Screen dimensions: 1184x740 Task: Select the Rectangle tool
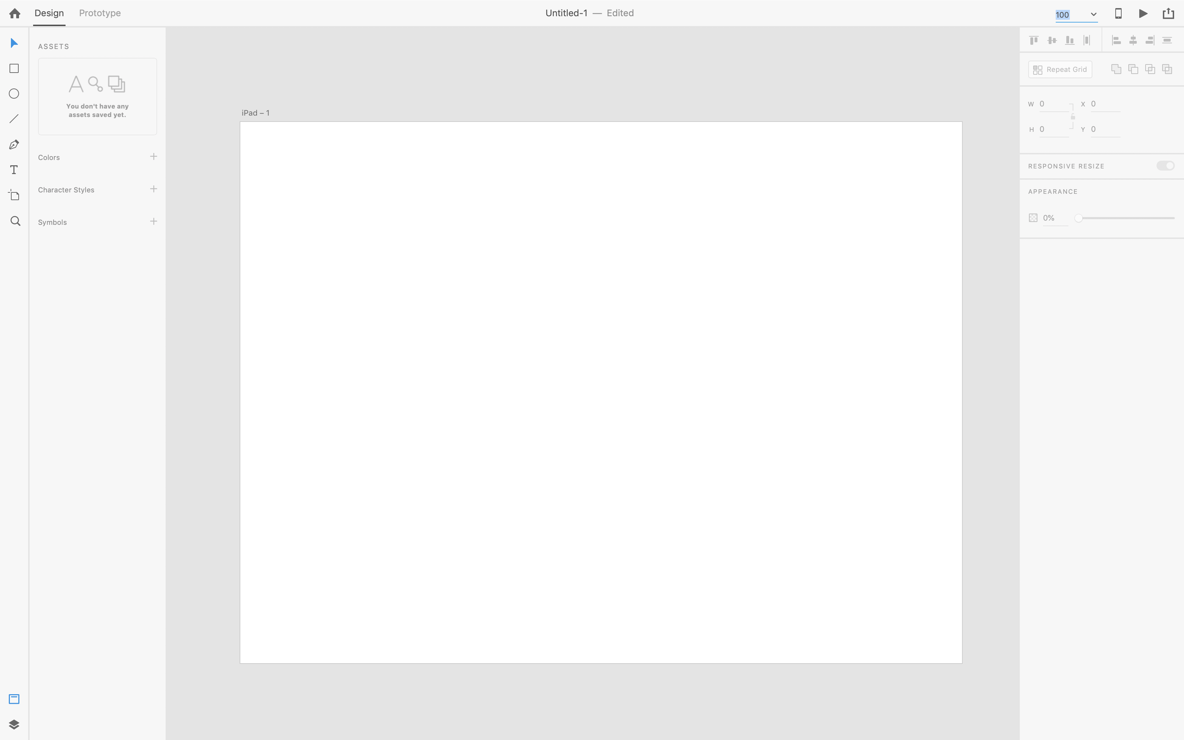tap(14, 68)
